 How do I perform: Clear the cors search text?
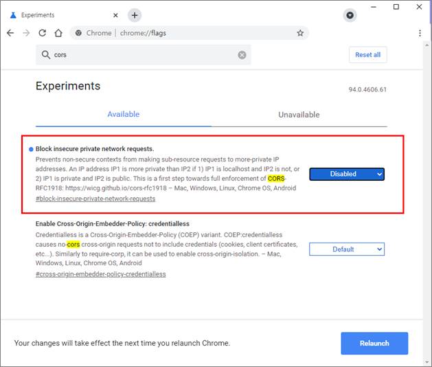242,55
